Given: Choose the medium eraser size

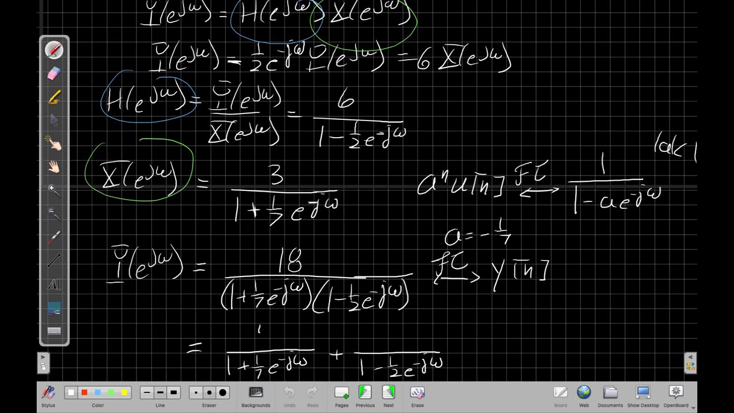Looking at the screenshot, I should [x=209, y=392].
